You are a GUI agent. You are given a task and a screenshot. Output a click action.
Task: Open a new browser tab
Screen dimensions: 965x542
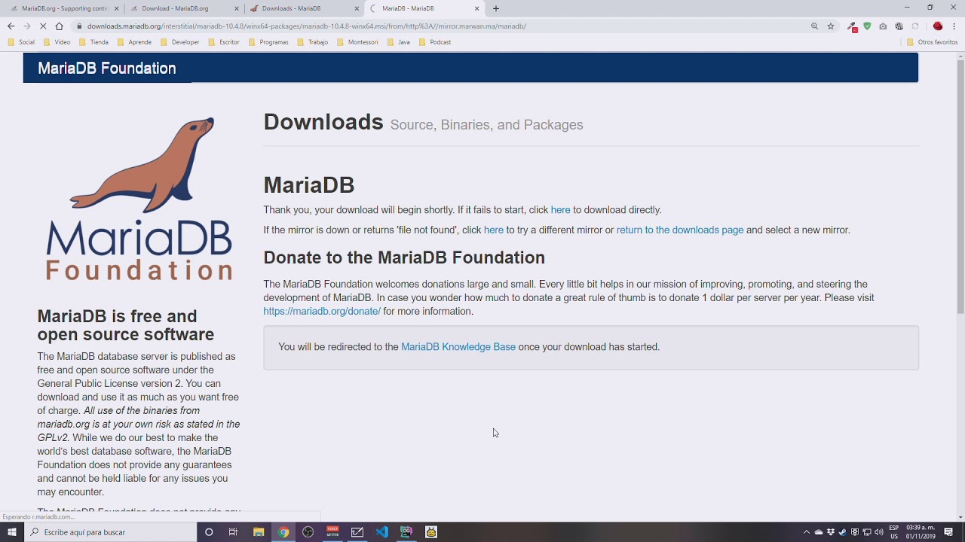tap(495, 8)
